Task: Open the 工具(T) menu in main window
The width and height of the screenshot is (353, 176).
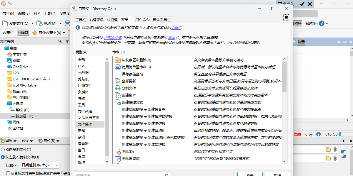Action: (49, 13)
